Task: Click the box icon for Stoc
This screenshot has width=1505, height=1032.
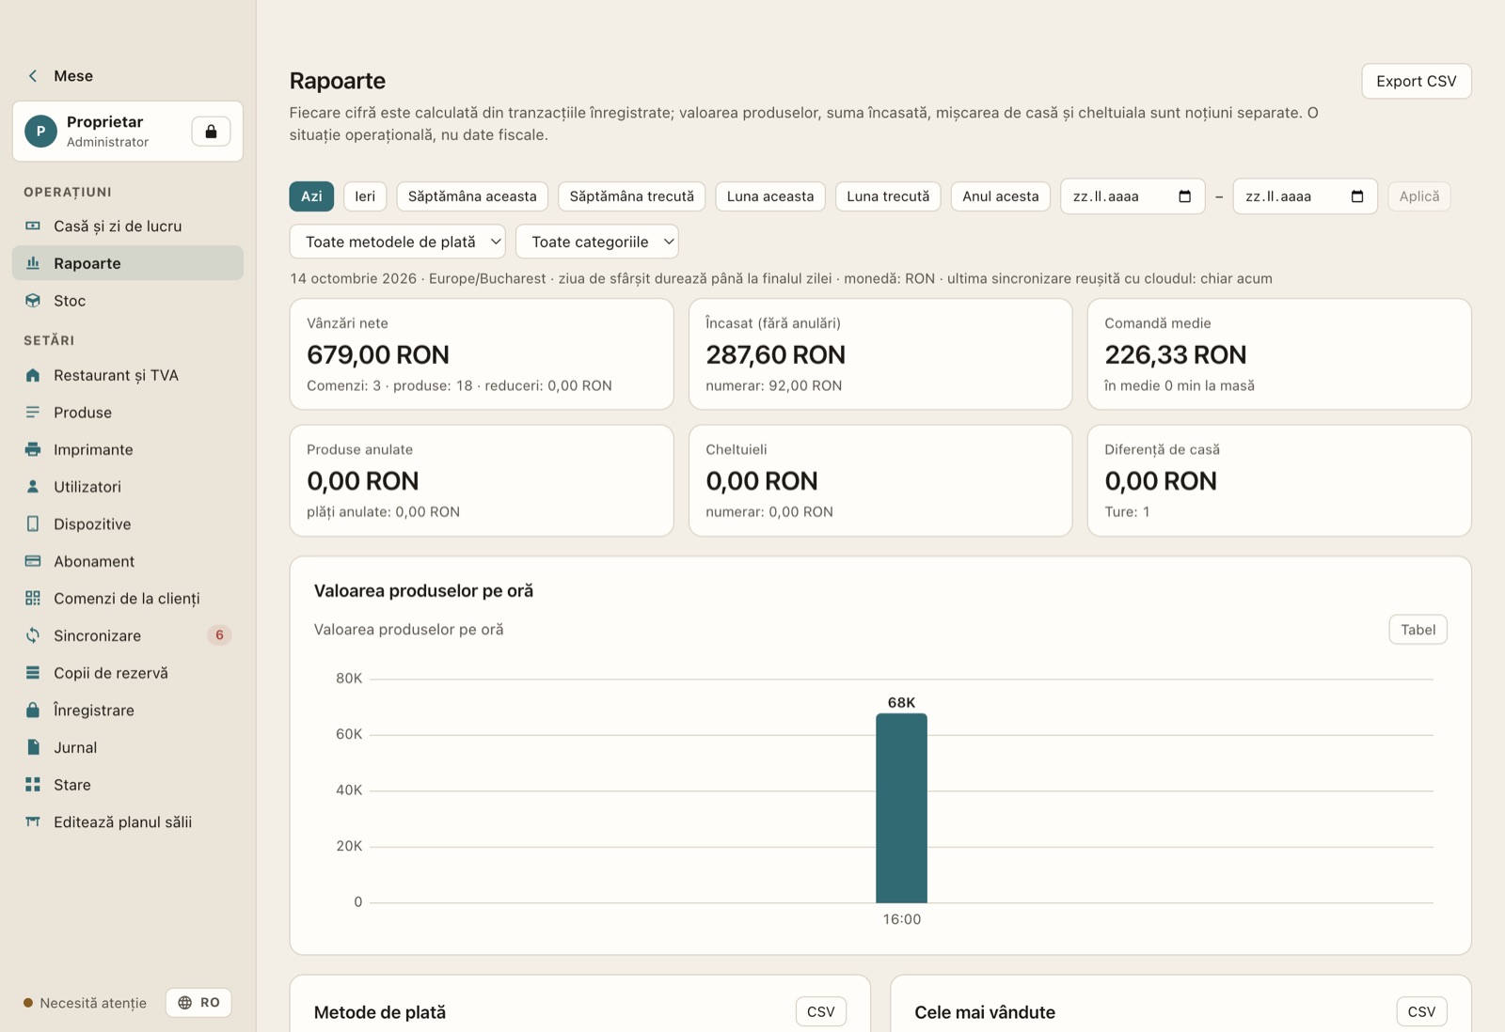Action: [x=33, y=301]
